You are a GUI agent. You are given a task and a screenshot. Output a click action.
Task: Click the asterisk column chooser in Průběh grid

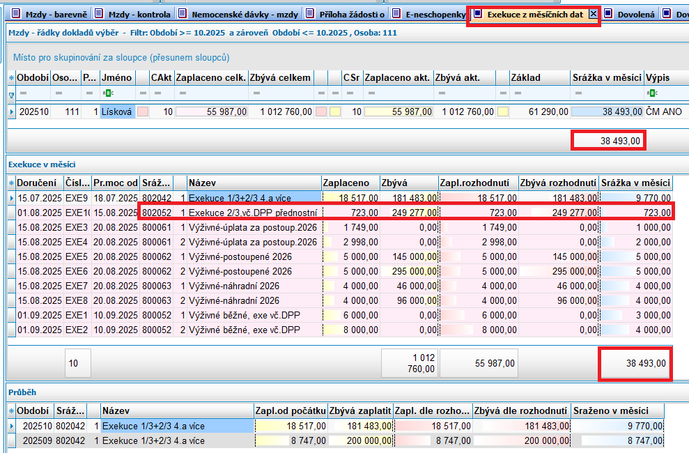pyautogui.click(x=10, y=410)
